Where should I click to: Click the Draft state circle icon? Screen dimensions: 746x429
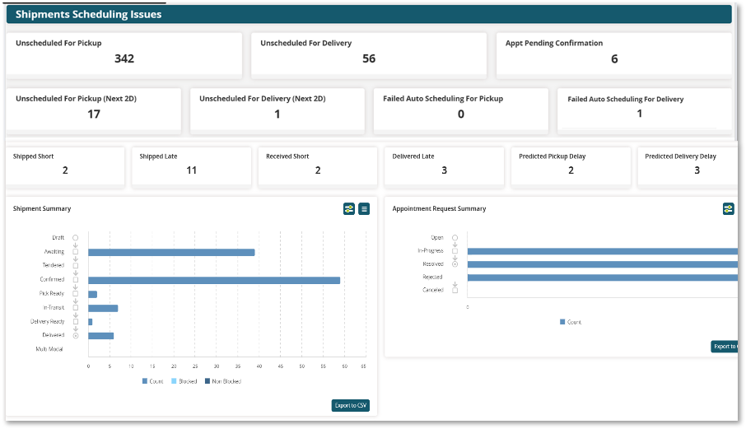coord(76,237)
